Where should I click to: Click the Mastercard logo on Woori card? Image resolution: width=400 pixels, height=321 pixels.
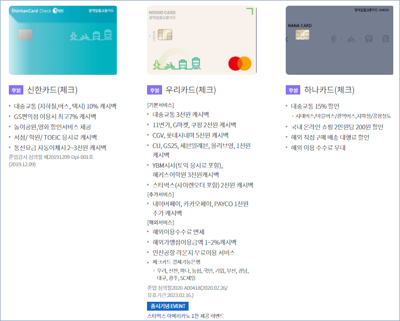tap(240, 63)
